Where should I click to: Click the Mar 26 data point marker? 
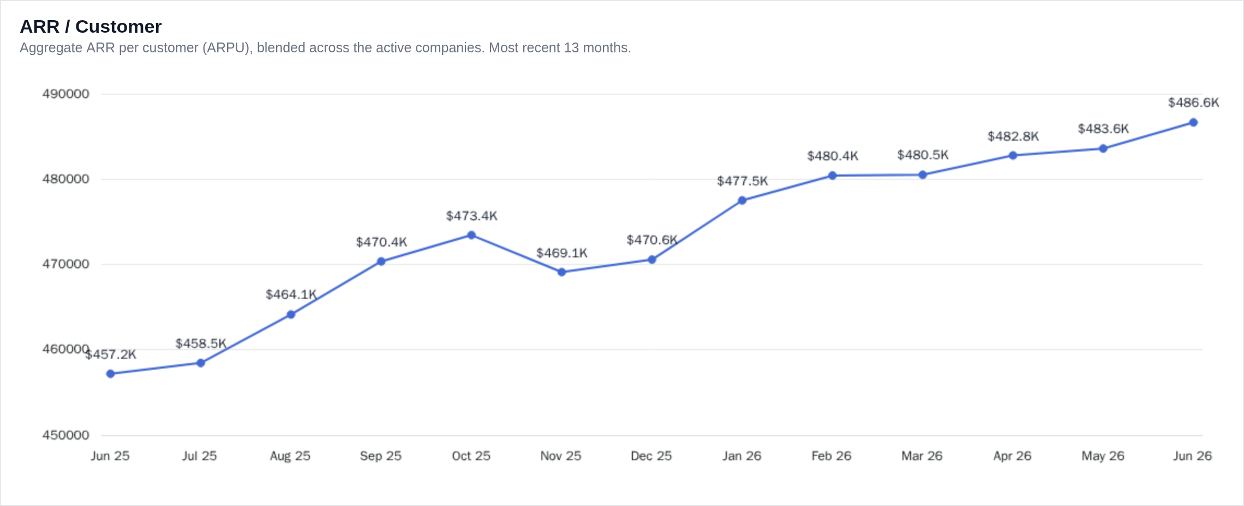tap(923, 175)
